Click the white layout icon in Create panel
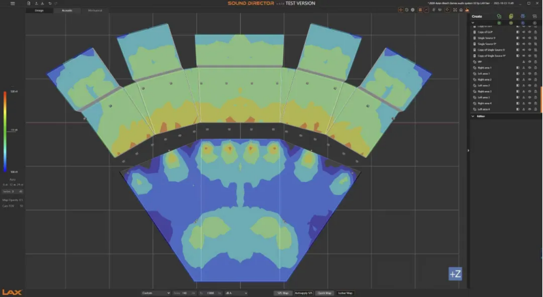The height and width of the screenshot is (297, 543). point(534,16)
